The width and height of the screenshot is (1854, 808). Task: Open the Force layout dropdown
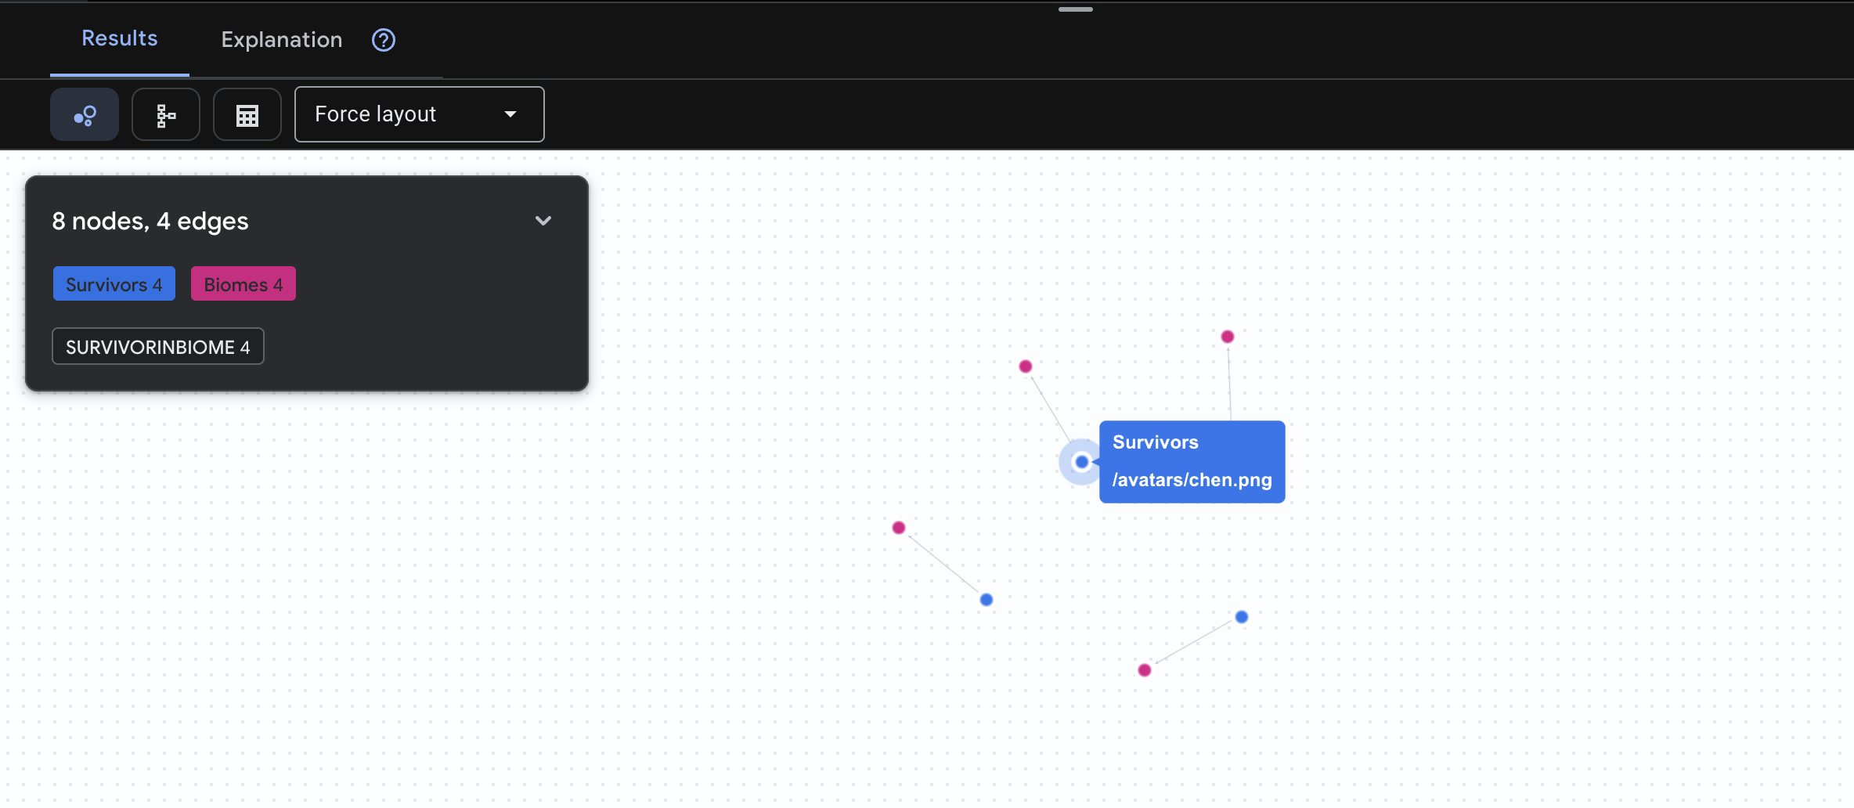click(419, 114)
